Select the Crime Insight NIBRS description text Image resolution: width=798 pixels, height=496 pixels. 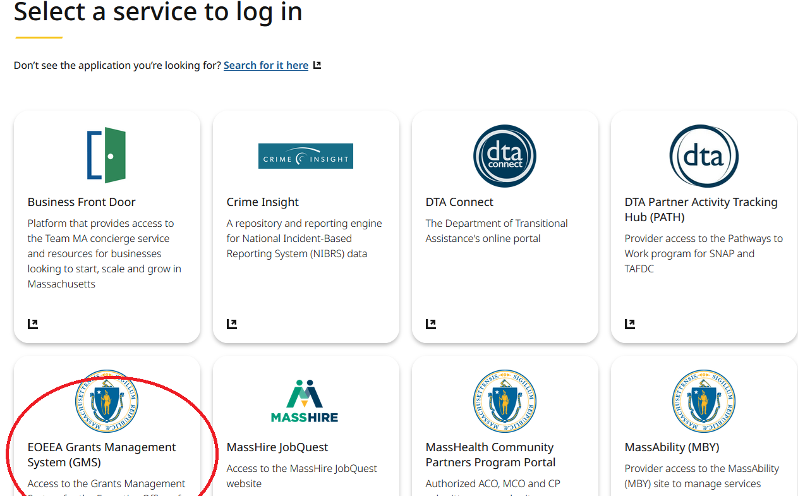click(305, 238)
